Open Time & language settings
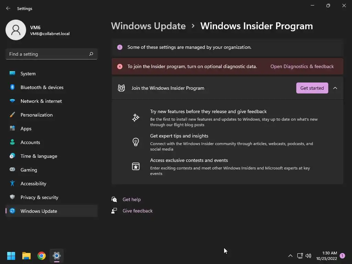 click(x=39, y=156)
